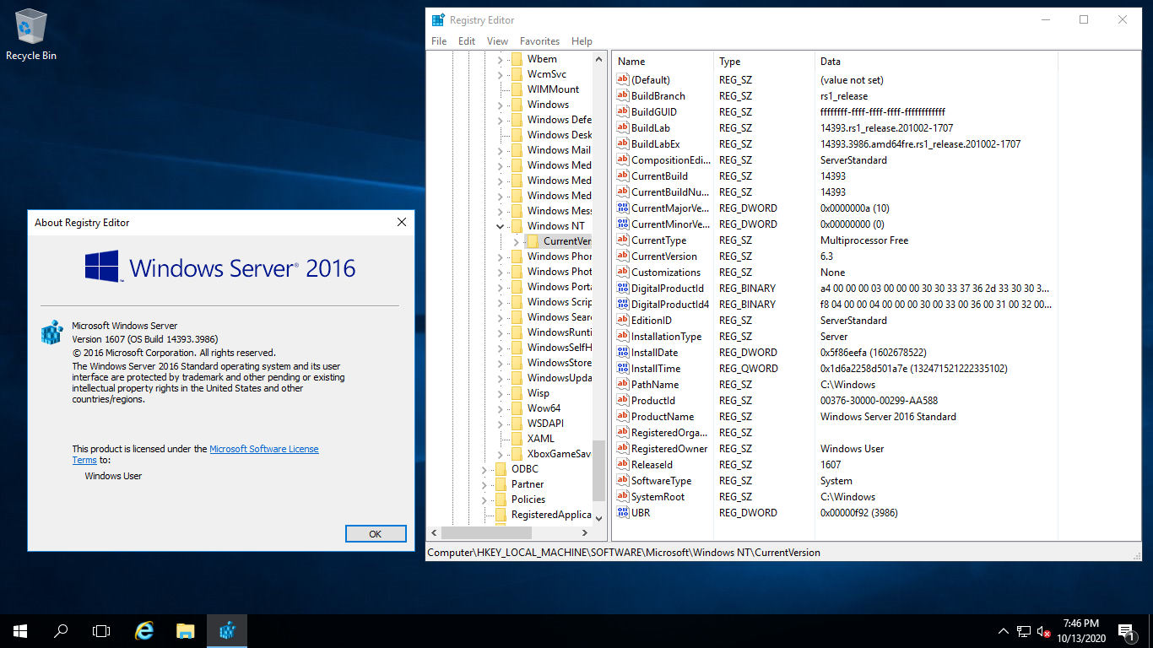
Task: Open File Explorer from taskbar
Action: tap(186, 630)
